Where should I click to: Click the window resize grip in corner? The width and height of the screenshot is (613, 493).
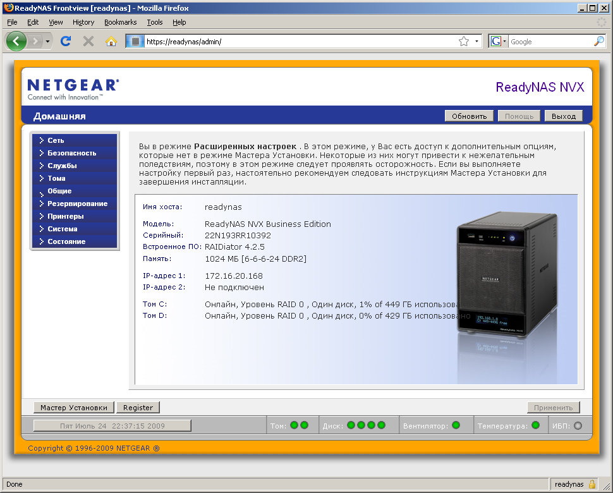pos(605,485)
